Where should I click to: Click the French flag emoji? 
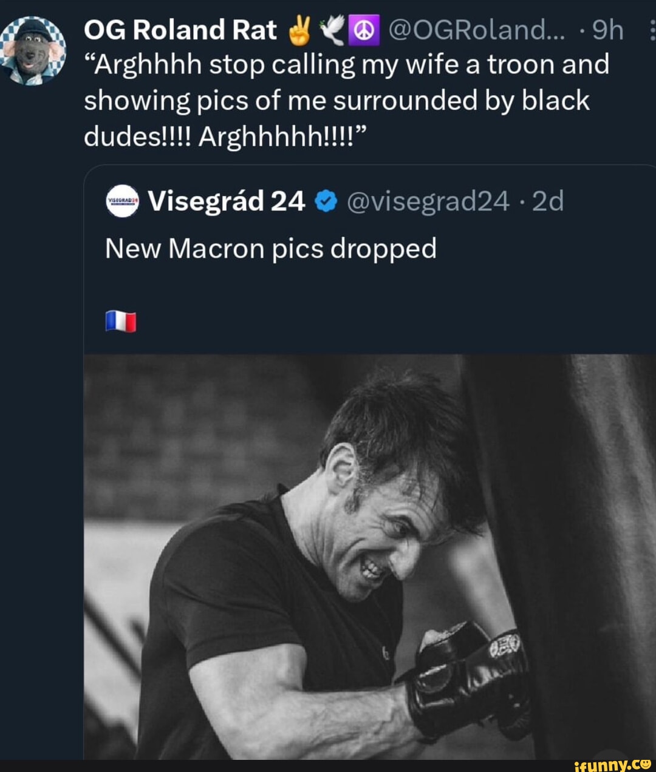click(x=120, y=321)
